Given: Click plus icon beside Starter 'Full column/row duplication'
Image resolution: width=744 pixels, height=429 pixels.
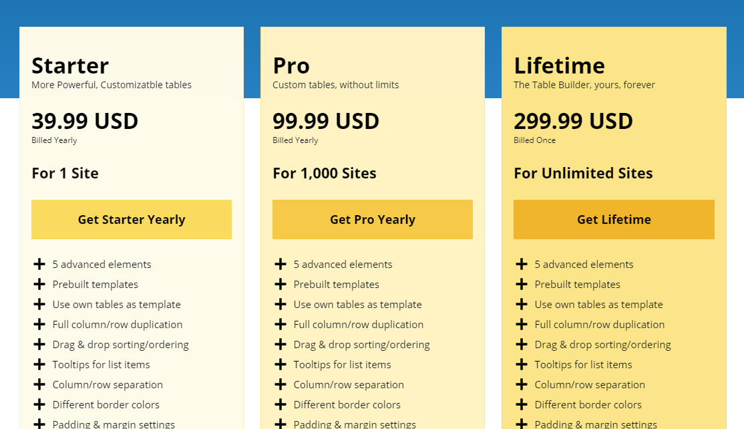Looking at the screenshot, I should (x=39, y=324).
